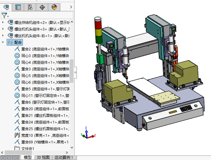
Task: Select the red-yellow-green tower light in model
Action: pos(98,30)
